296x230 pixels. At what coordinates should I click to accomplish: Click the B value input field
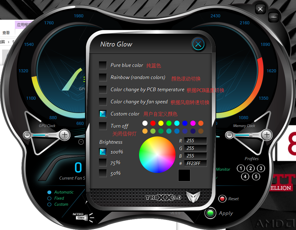pyautogui.click(x=196, y=156)
